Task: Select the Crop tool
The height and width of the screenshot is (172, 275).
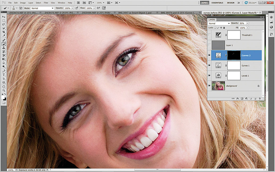Action: click(x=4, y=32)
